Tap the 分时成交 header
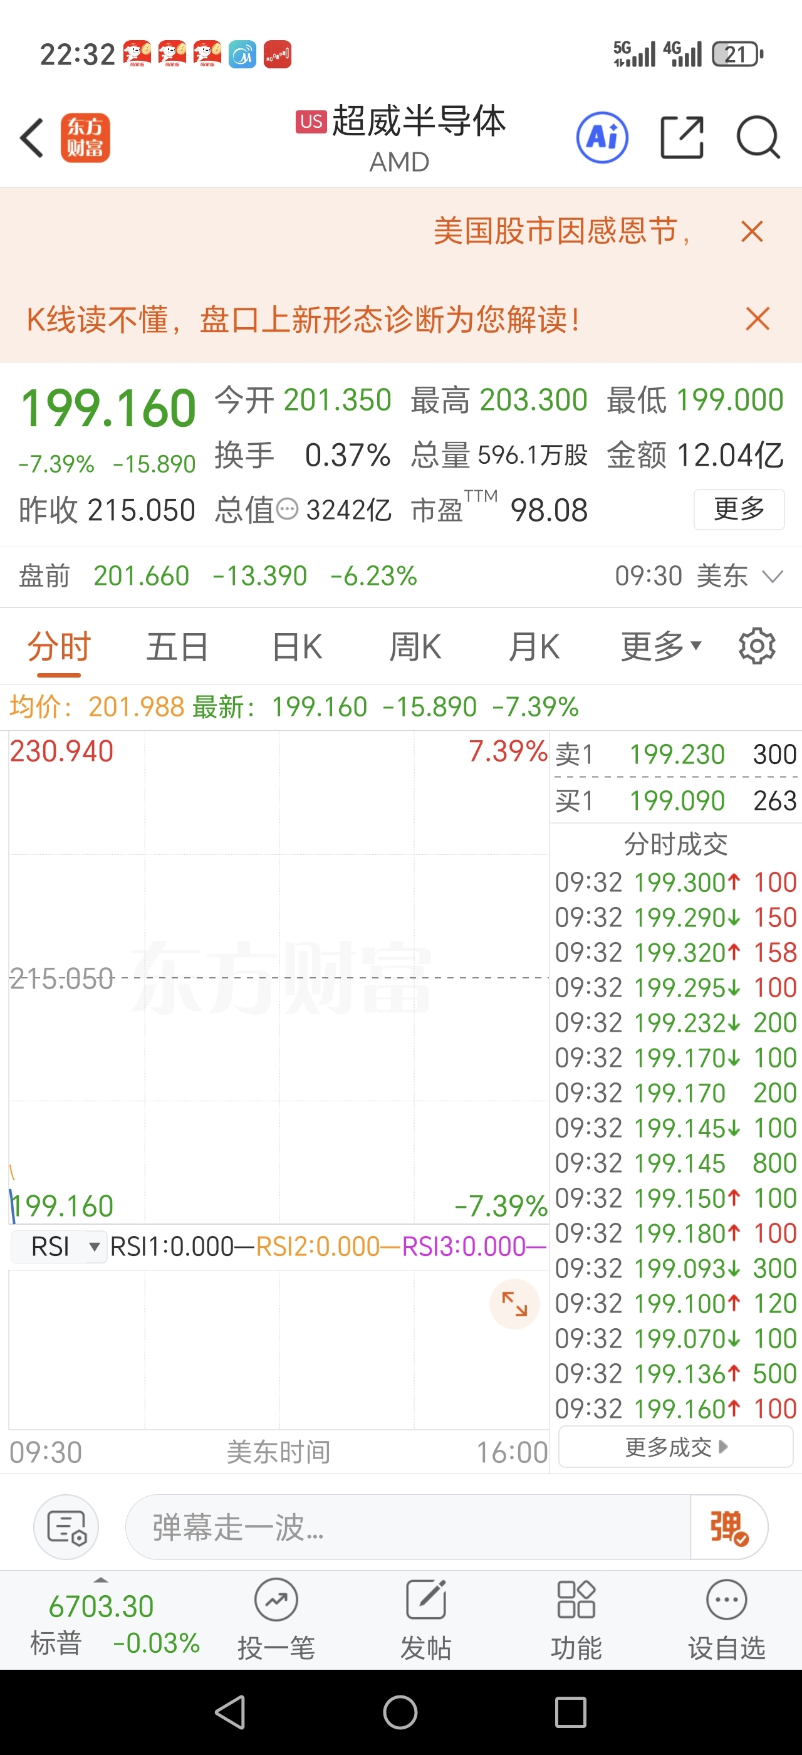 click(x=675, y=844)
